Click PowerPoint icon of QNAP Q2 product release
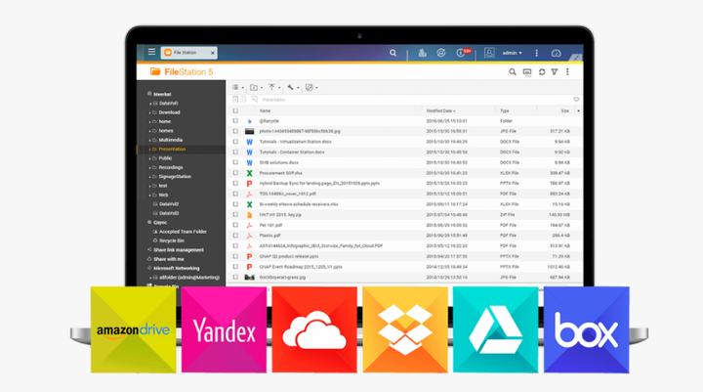703x392 pixels. pyautogui.click(x=249, y=256)
